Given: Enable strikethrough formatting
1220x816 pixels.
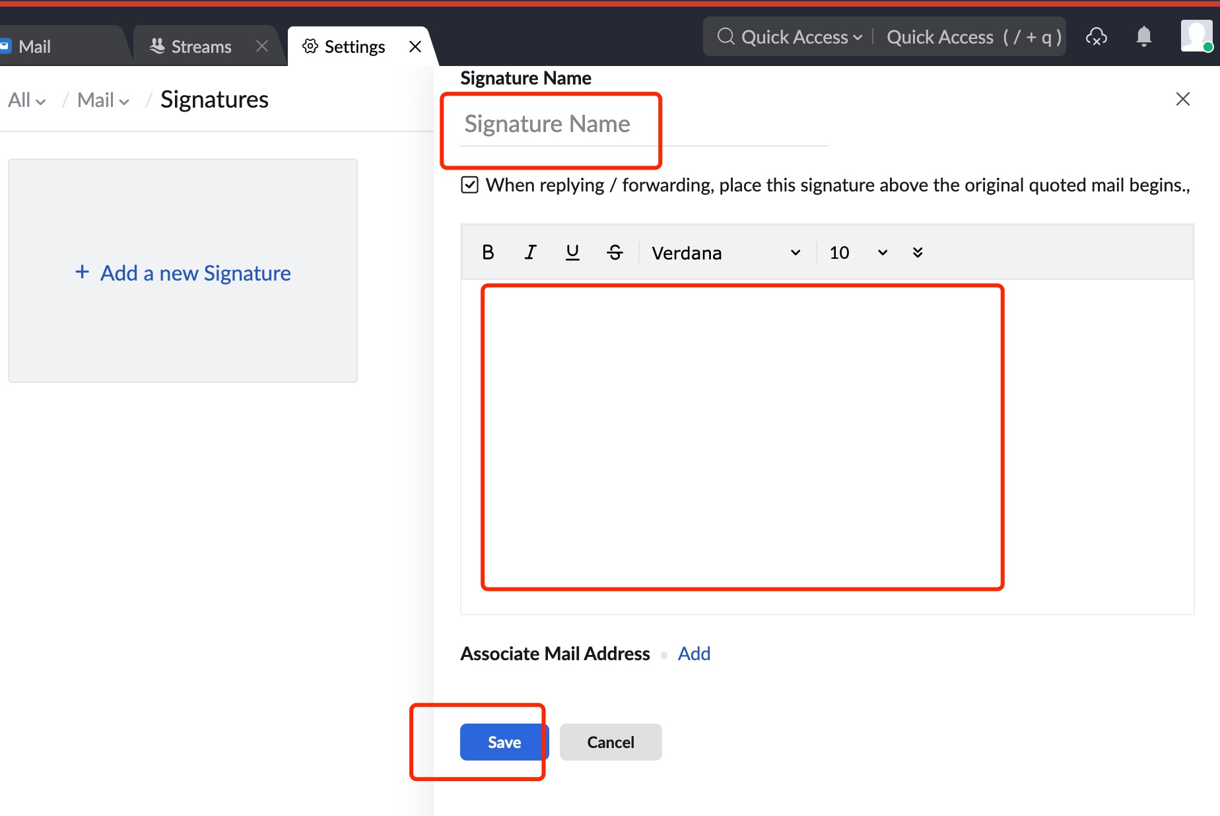Looking at the screenshot, I should coord(615,252).
